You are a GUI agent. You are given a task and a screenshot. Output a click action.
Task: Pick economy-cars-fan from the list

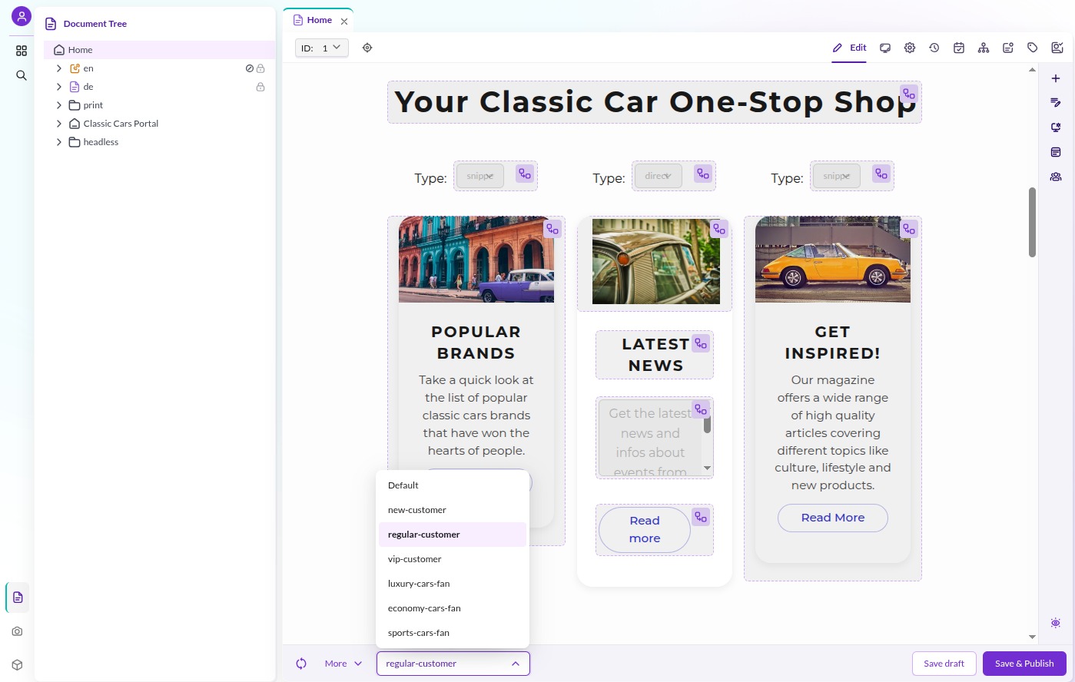click(453, 608)
